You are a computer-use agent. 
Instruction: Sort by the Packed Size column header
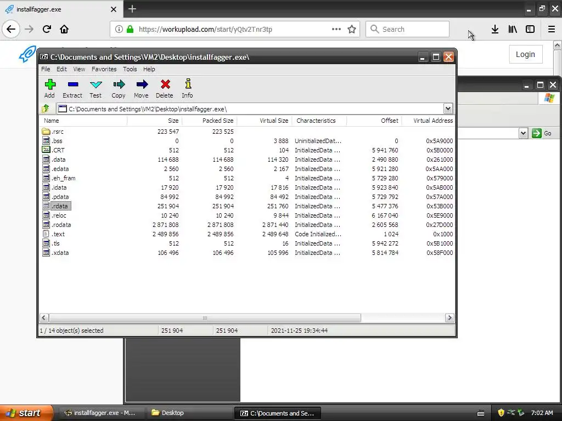209,121
